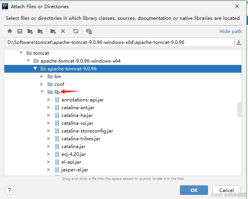The width and height of the screenshot is (248, 199).
Task: Select catalina-ssi.jar file
Action: pos(123,123)
